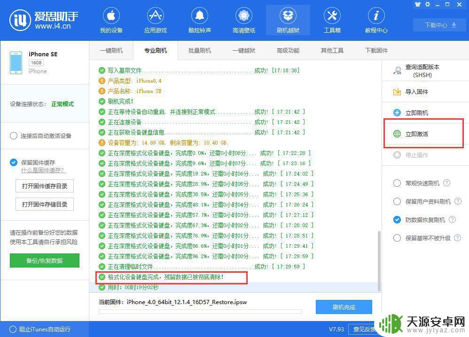Open 高清壁纸 wallpapers section
The width and height of the screenshot is (469, 337).
point(244,20)
